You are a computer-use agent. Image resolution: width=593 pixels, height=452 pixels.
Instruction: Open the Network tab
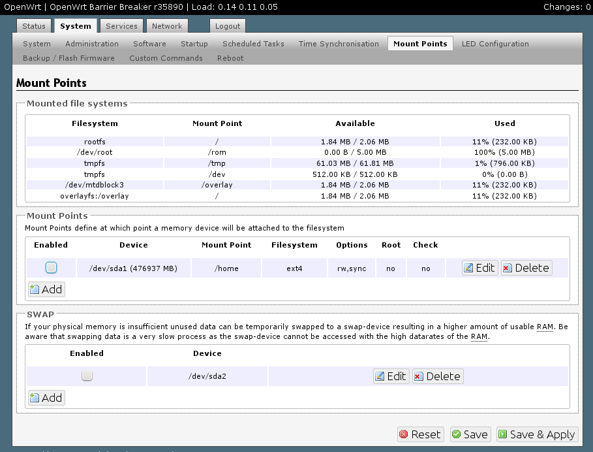[x=166, y=25]
